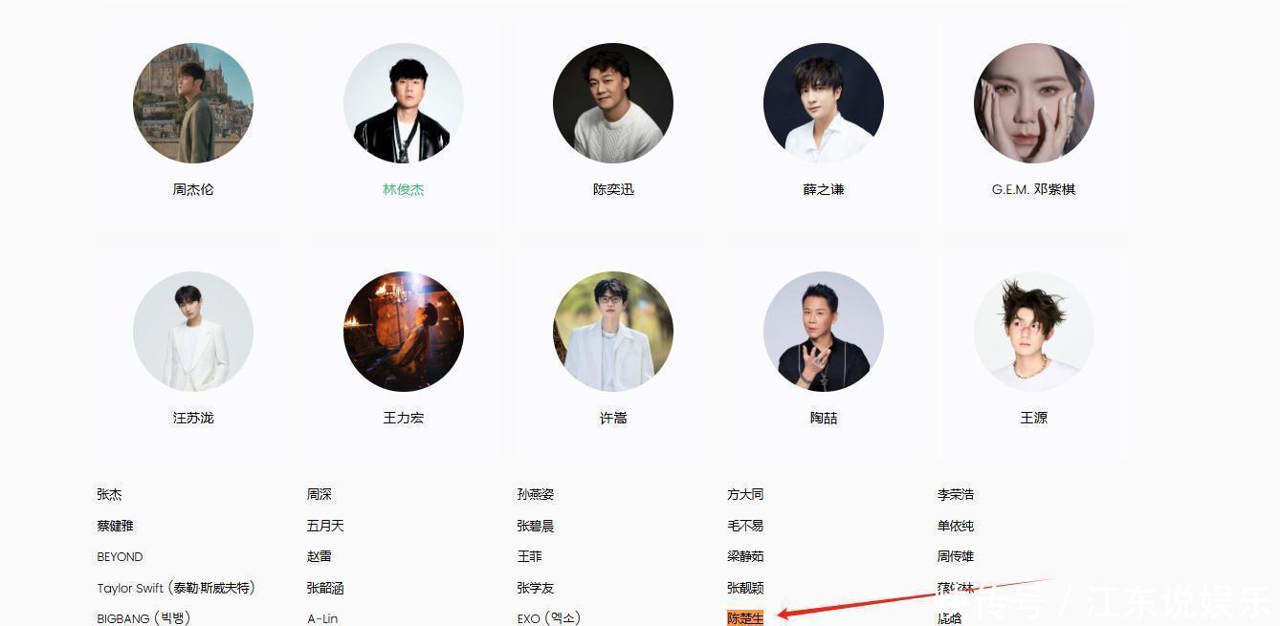Open 汪苏泷's circular photo
The height and width of the screenshot is (626, 1280).
click(193, 332)
